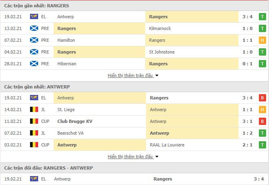Click Scotland flag on Hibernian vs Rangers row

(x=34, y=64)
